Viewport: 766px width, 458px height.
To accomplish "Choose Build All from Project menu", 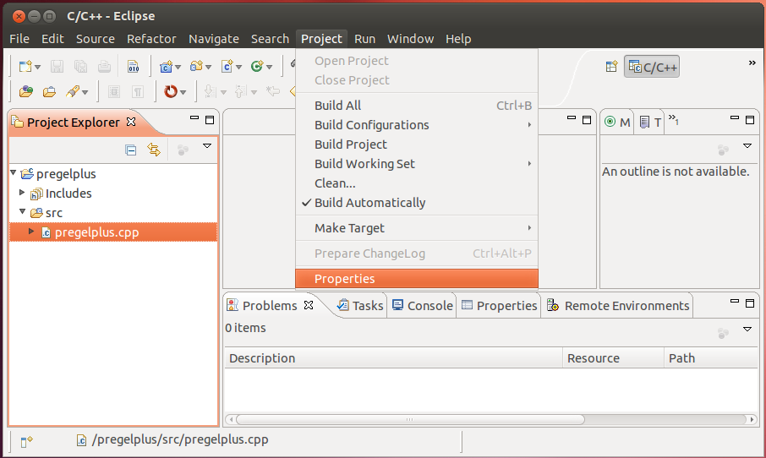I will coord(416,106).
